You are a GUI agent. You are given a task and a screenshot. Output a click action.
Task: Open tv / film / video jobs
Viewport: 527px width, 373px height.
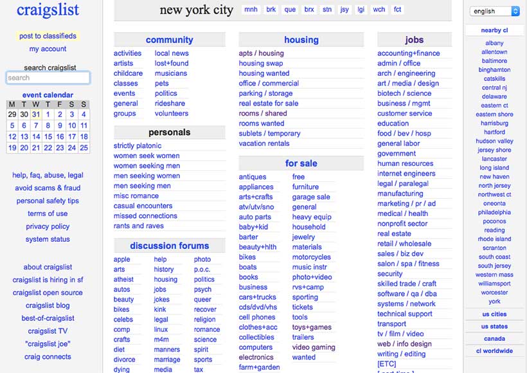(400, 334)
